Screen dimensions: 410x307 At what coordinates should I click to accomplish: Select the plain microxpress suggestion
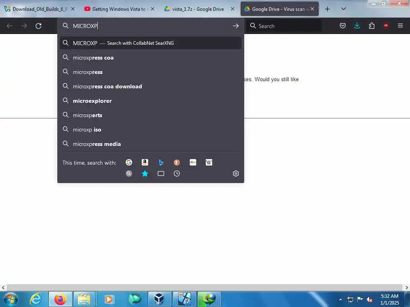tap(151, 72)
